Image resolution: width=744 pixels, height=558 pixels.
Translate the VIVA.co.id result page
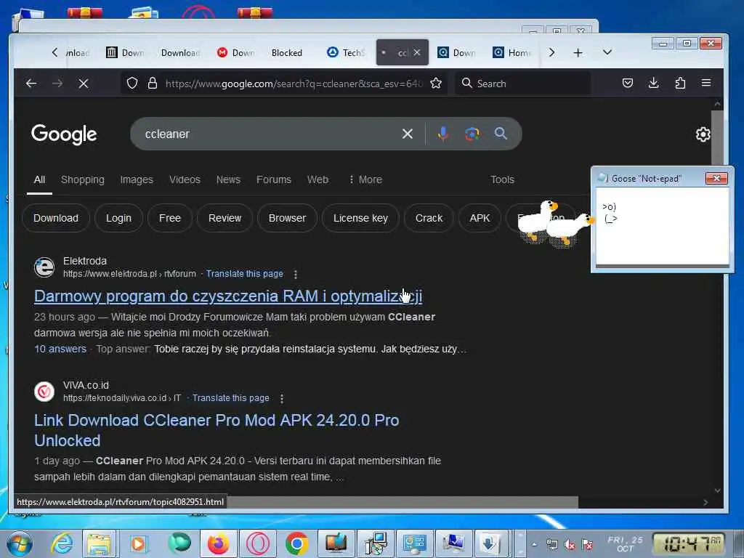(x=230, y=398)
